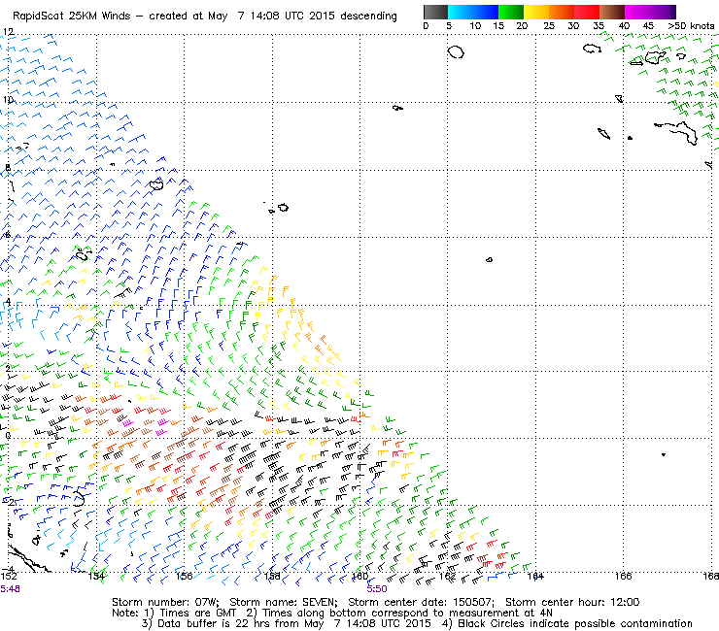Click the longitude axis label '154'
719x631 pixels.
click(x=96, y=576)
